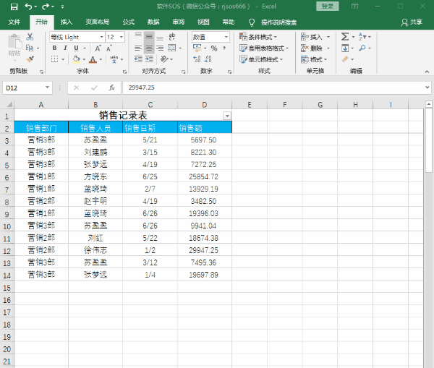Image resolution: width=434 pixels, height=368 pixels.
Task: Click the Percent style icon
Action: (x=214, y=48)
